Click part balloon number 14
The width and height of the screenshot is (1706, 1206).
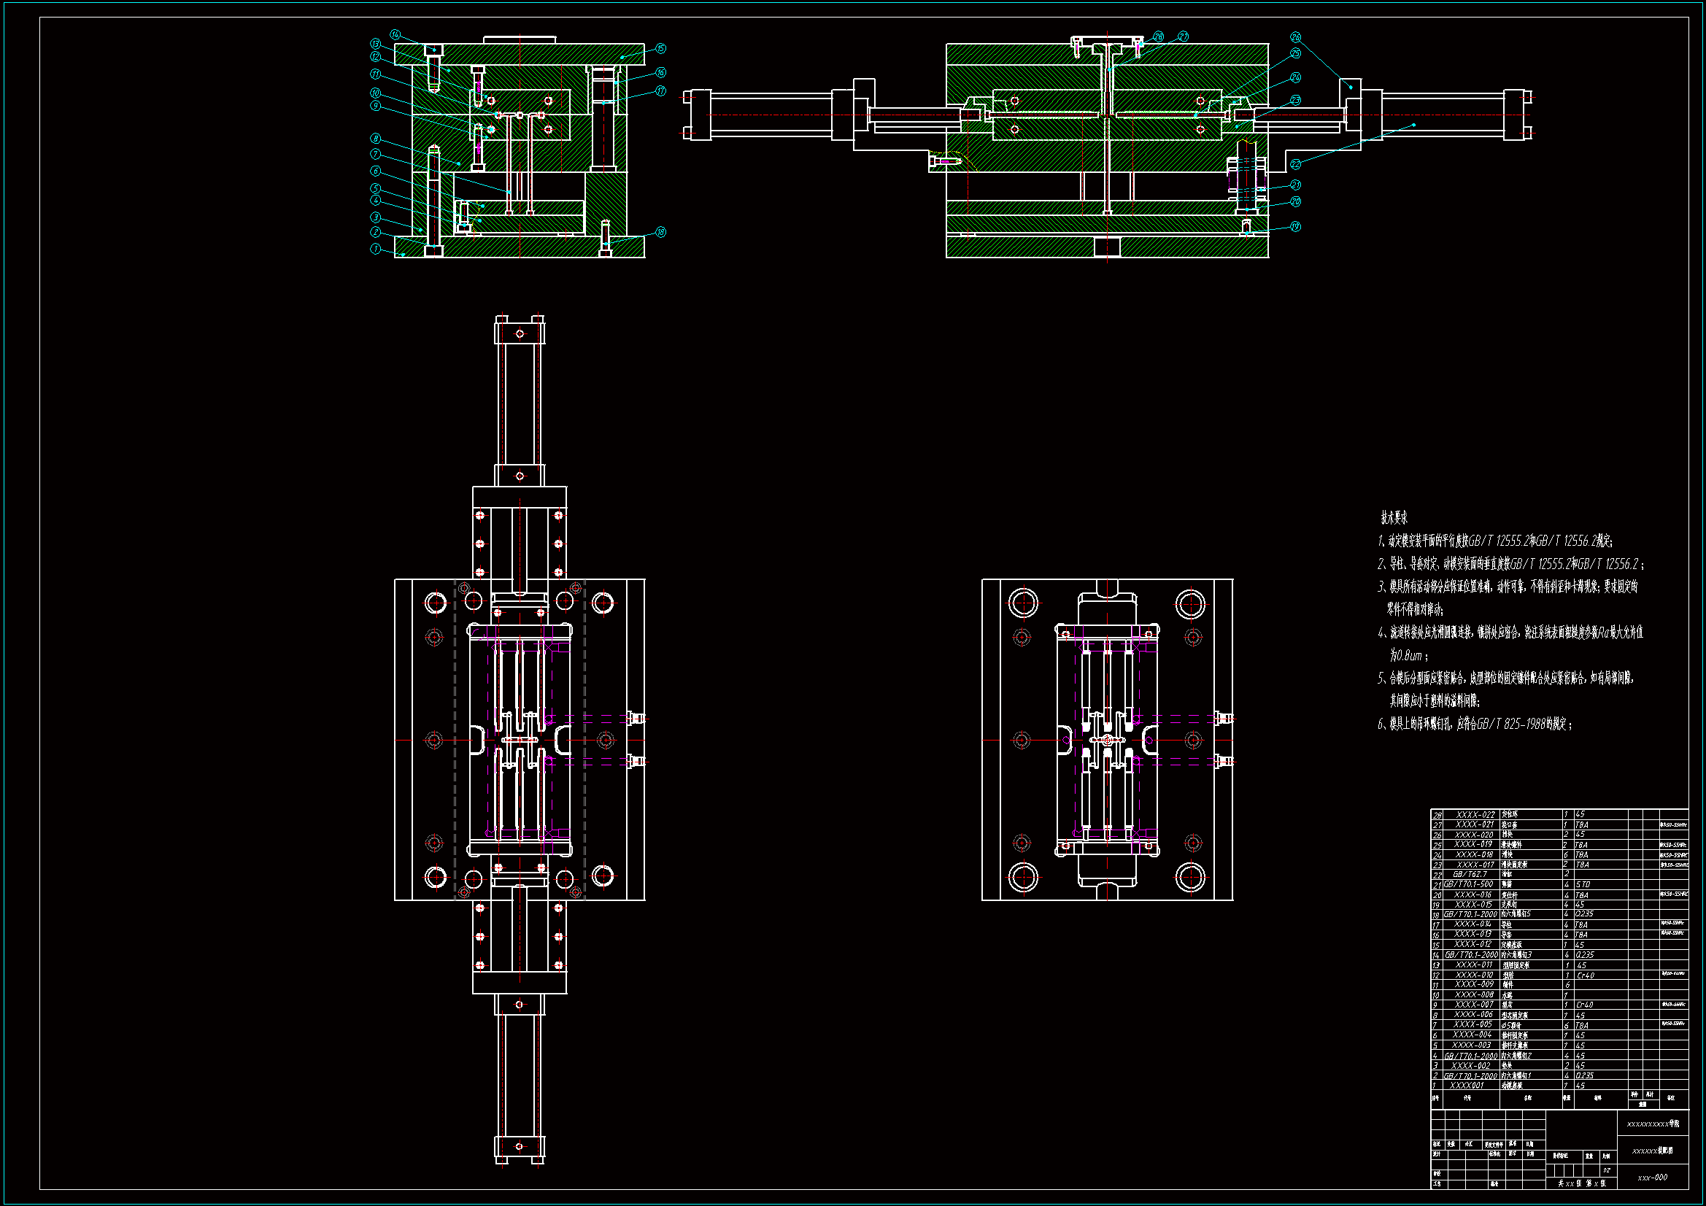point(395,34)
